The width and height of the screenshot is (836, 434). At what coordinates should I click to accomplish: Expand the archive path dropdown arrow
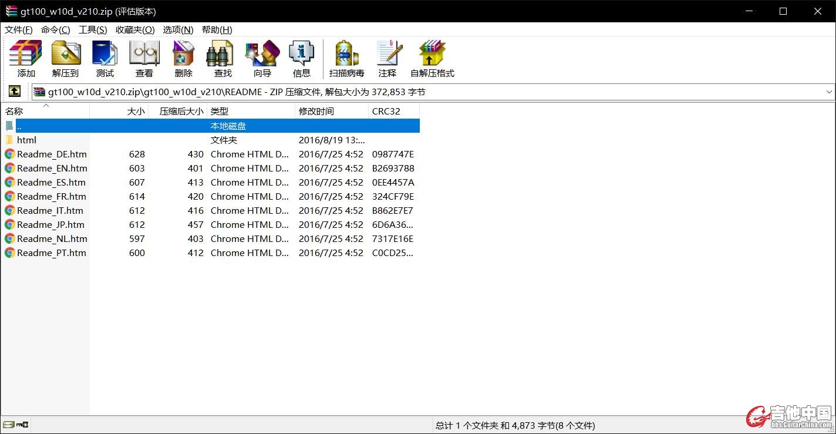pos(829,92)
